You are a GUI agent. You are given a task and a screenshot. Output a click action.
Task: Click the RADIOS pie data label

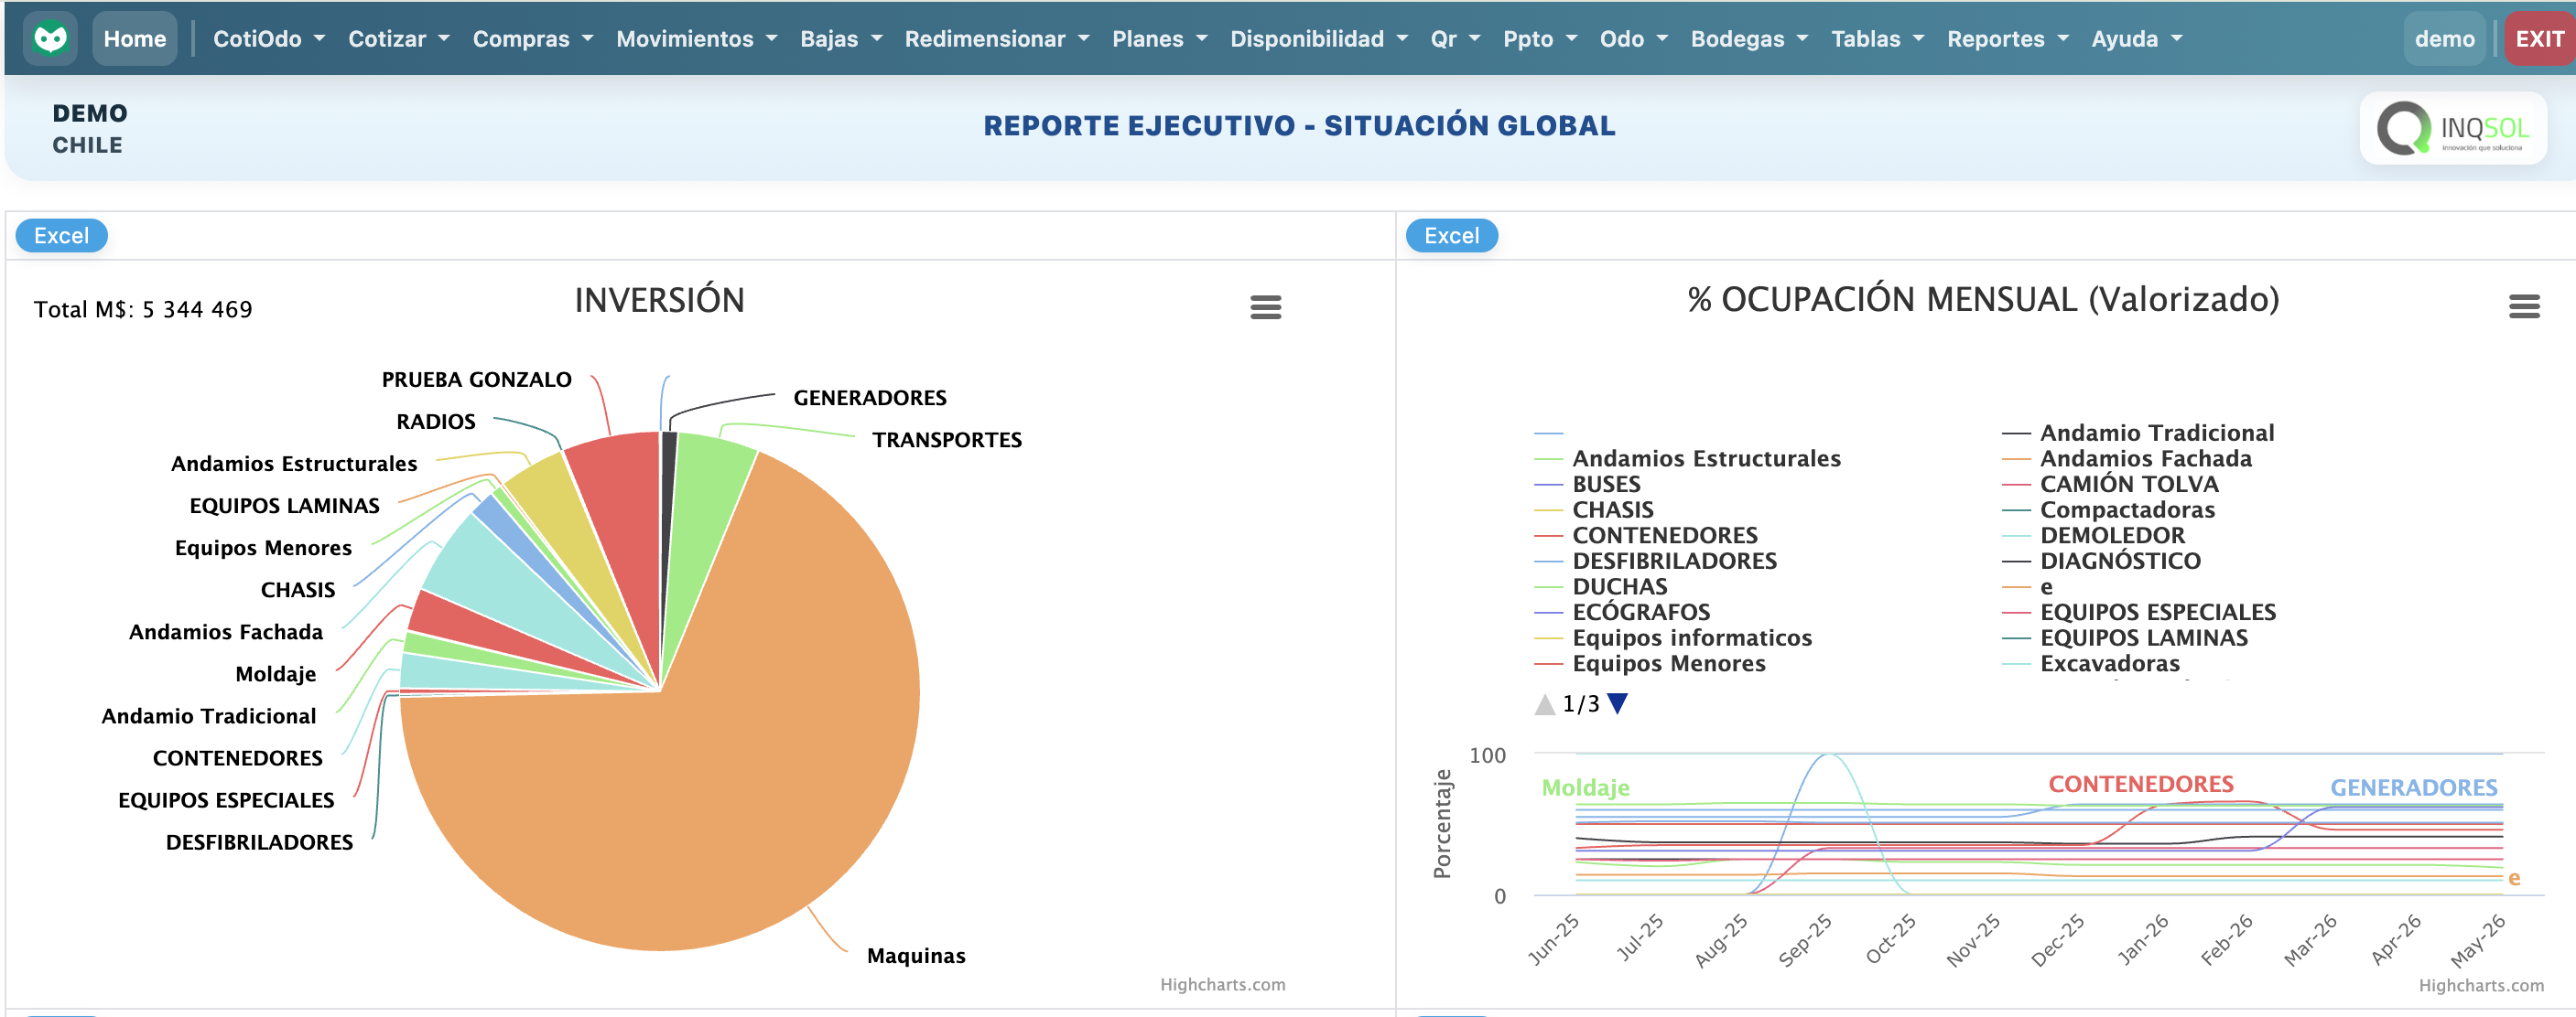[x=436, y=422]
